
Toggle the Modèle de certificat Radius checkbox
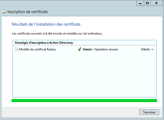click(17, 49)
